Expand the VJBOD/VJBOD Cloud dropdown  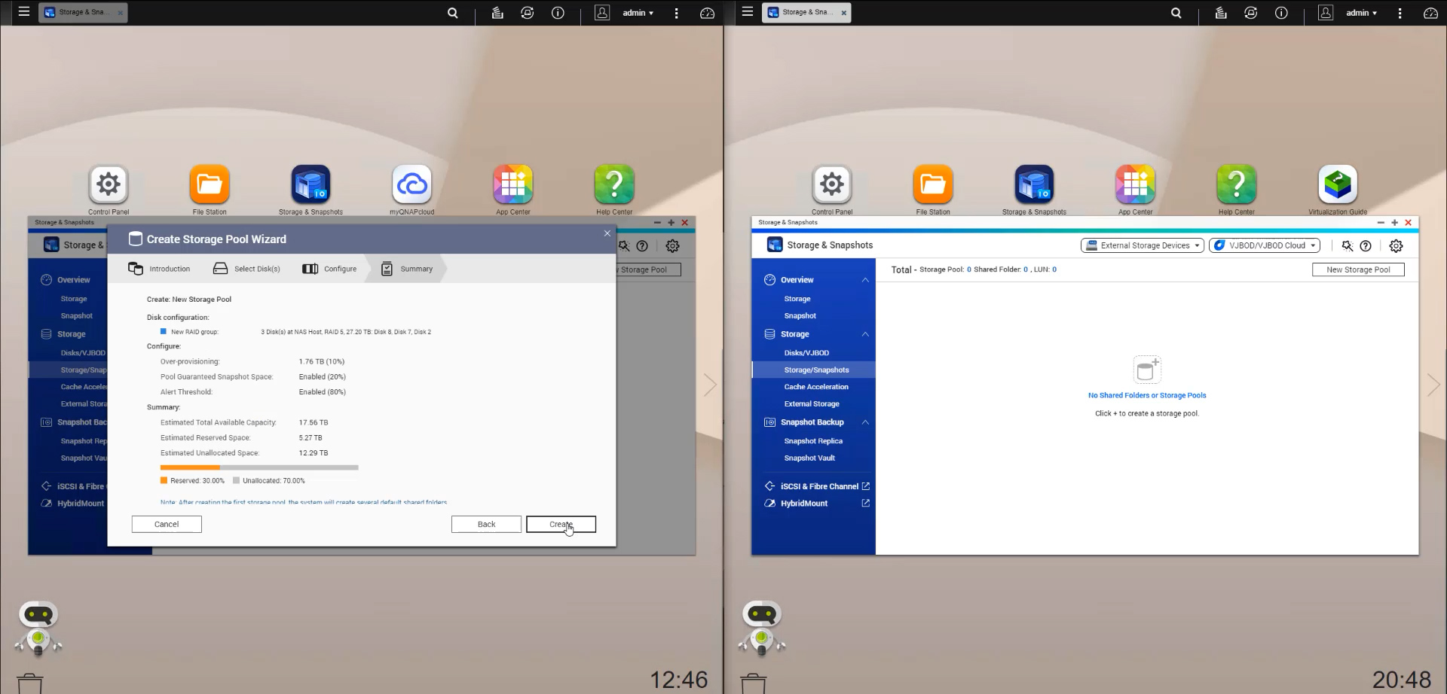1264,245
